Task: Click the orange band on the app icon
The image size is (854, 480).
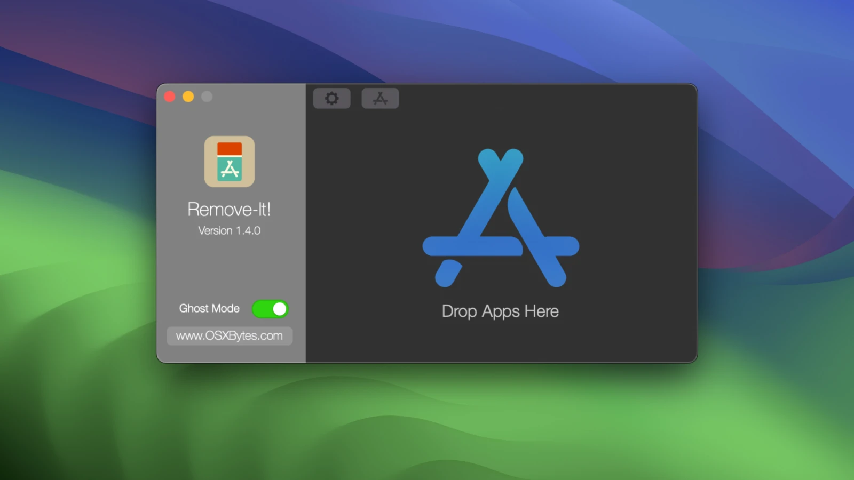Action: point(230,148)
